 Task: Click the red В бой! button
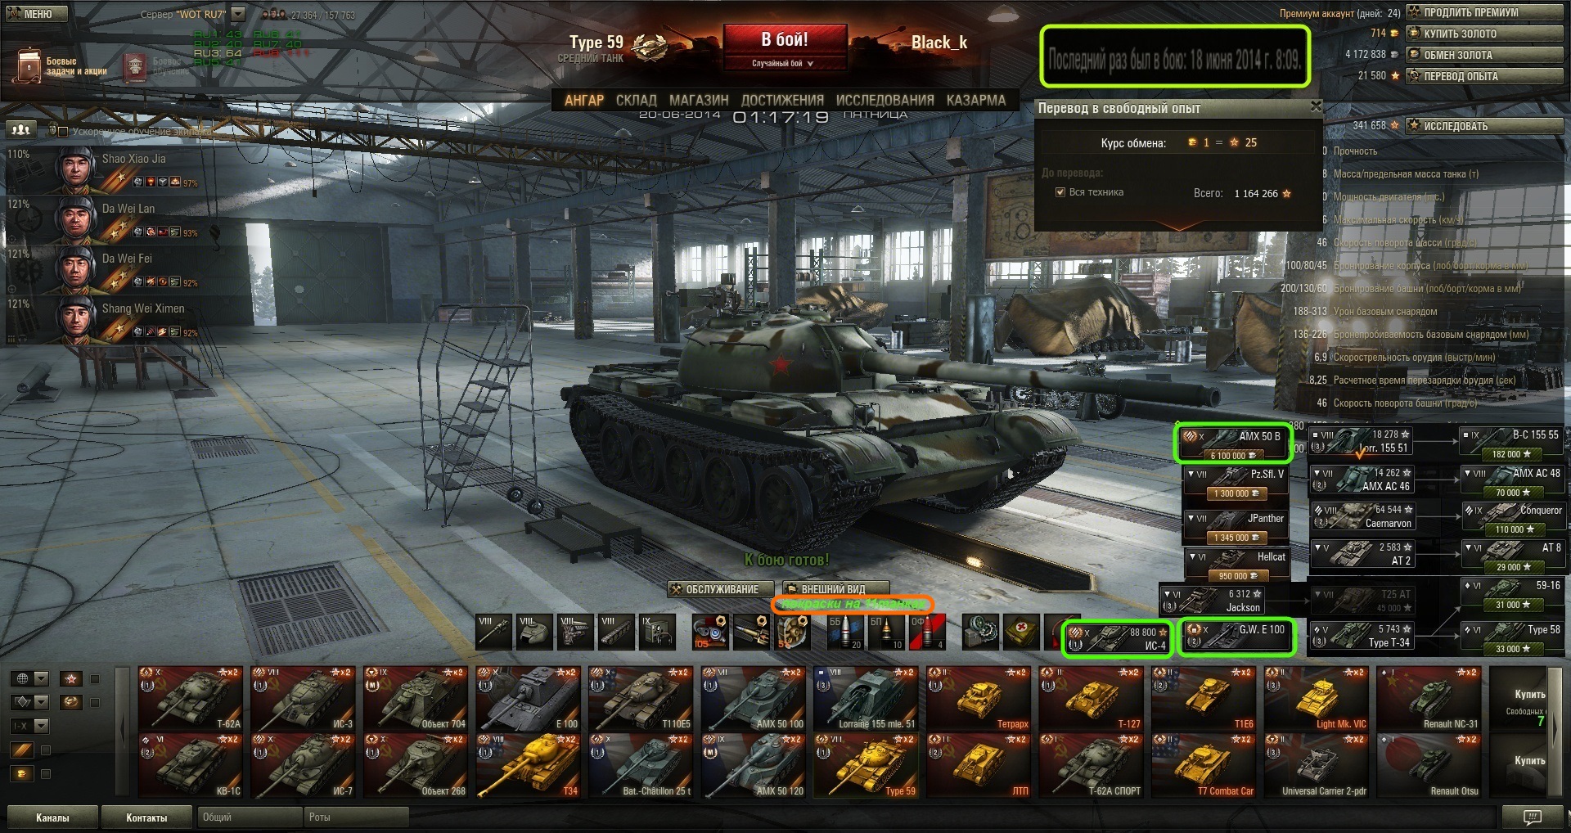[x=784, y=40]
